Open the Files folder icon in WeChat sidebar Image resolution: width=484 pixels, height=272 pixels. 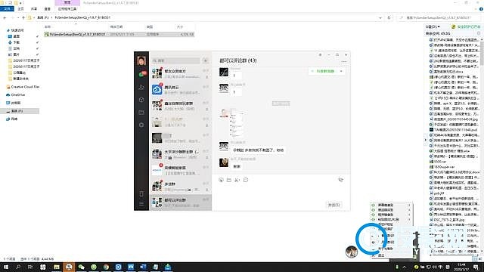click(141, 113)
